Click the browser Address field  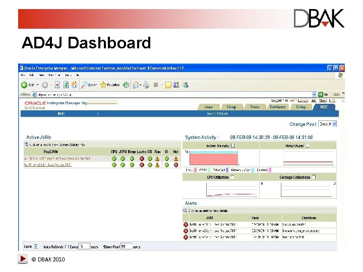click(x=174, y=94)
